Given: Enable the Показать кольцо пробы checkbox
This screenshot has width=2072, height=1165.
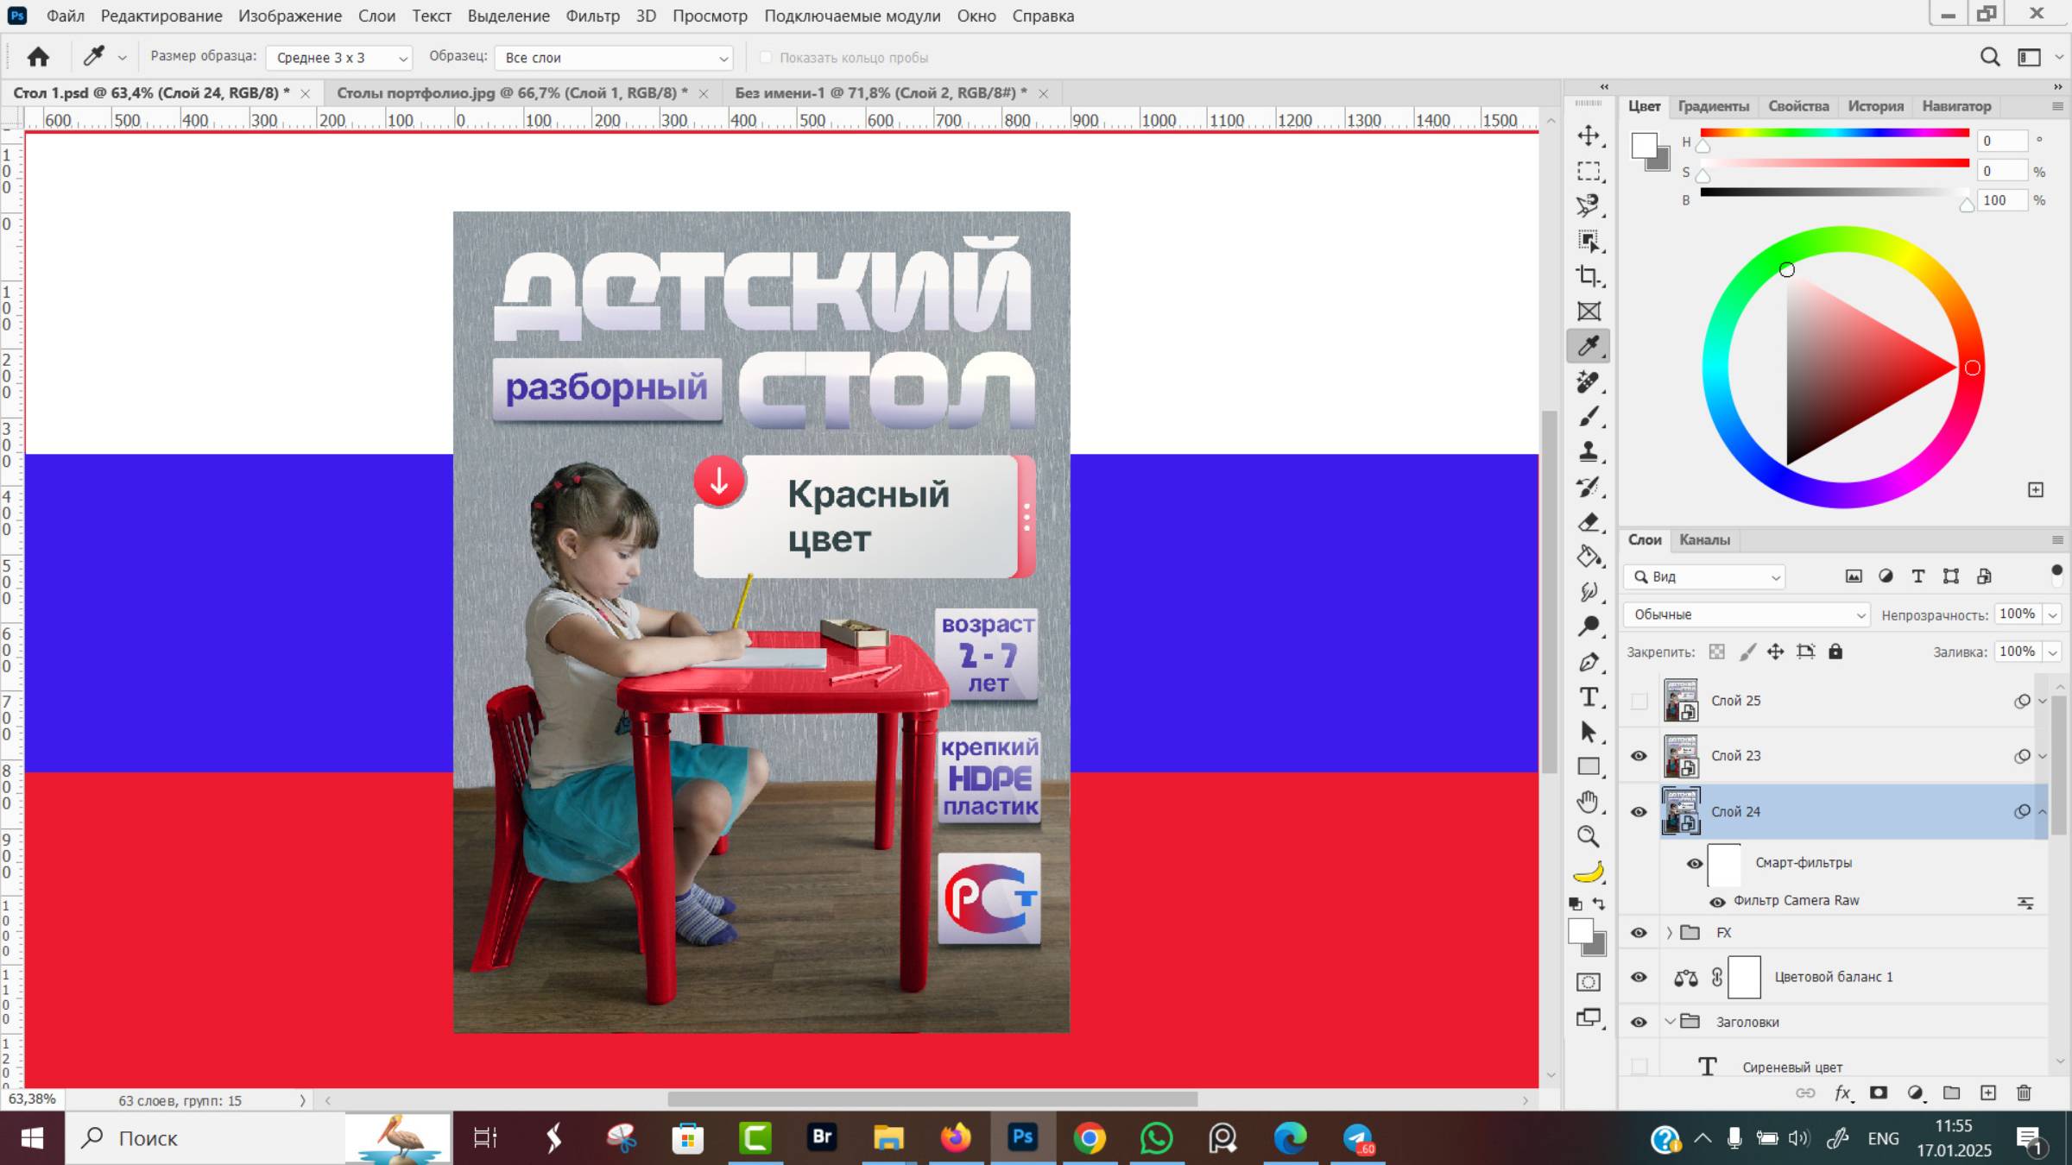Looking at the screenshot, I should tap(766, 57).
